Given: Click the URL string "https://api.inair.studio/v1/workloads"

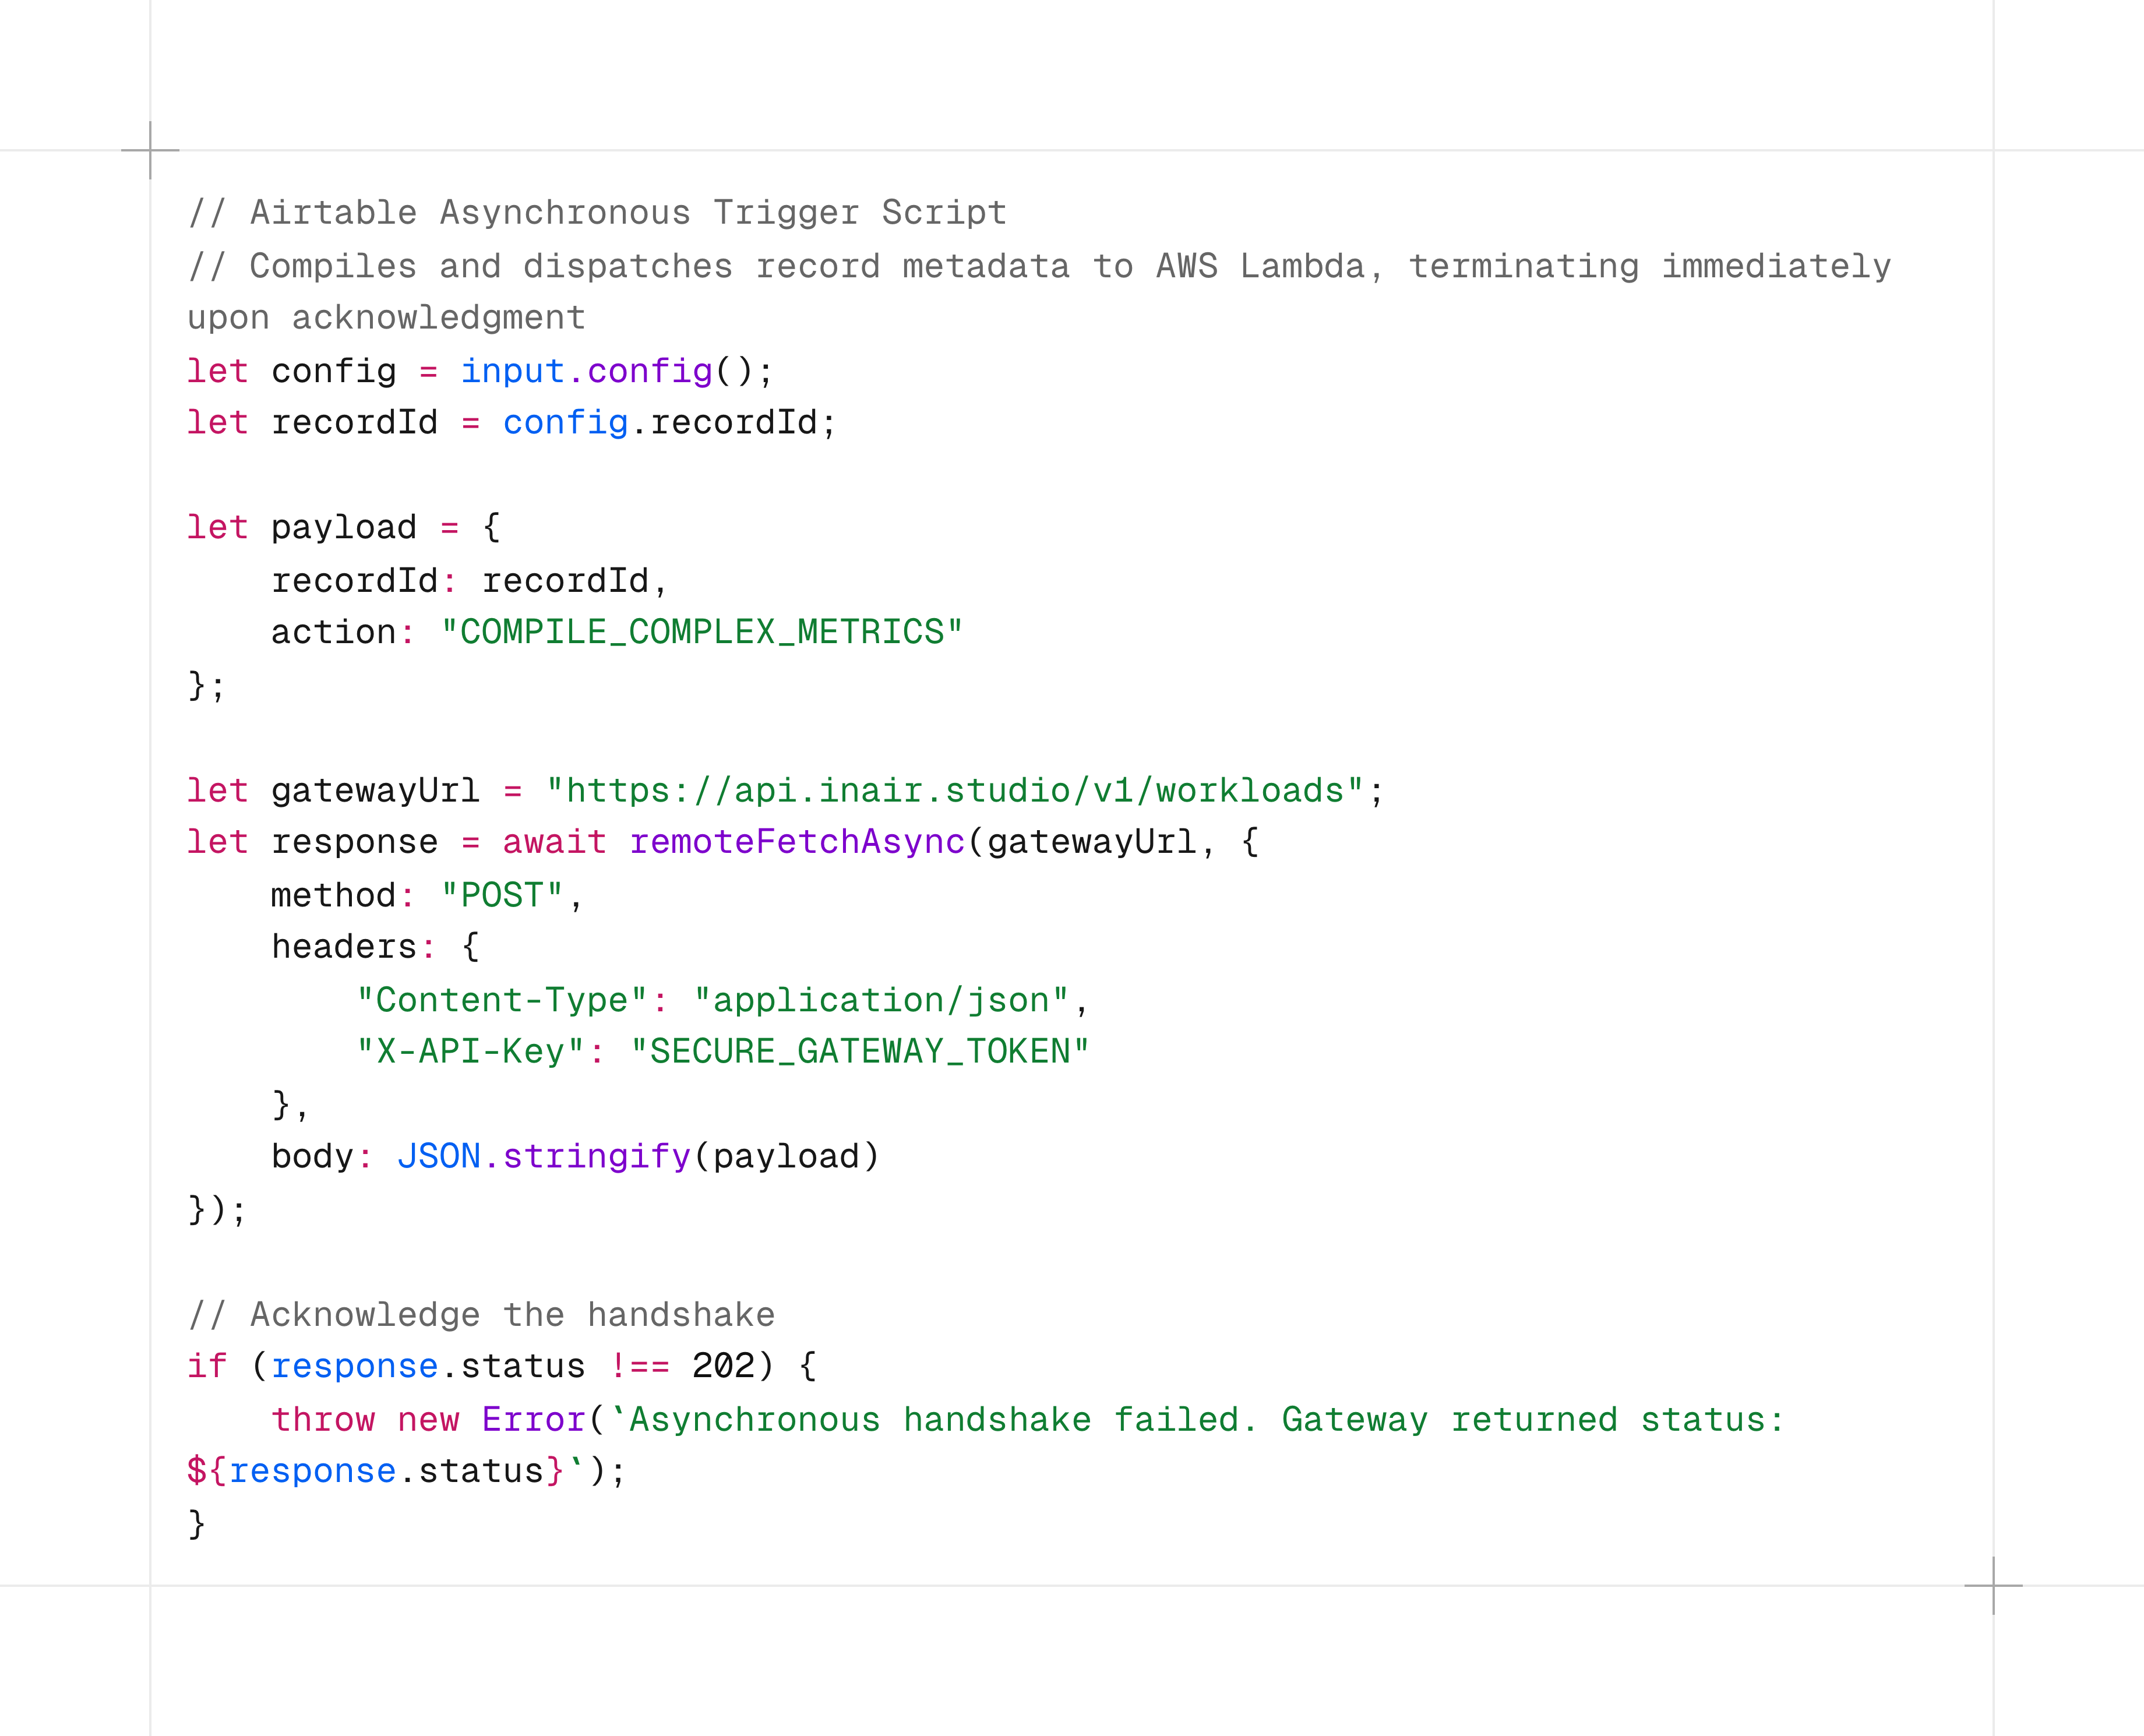Looking at the screenshot, I should click(955, 790).
